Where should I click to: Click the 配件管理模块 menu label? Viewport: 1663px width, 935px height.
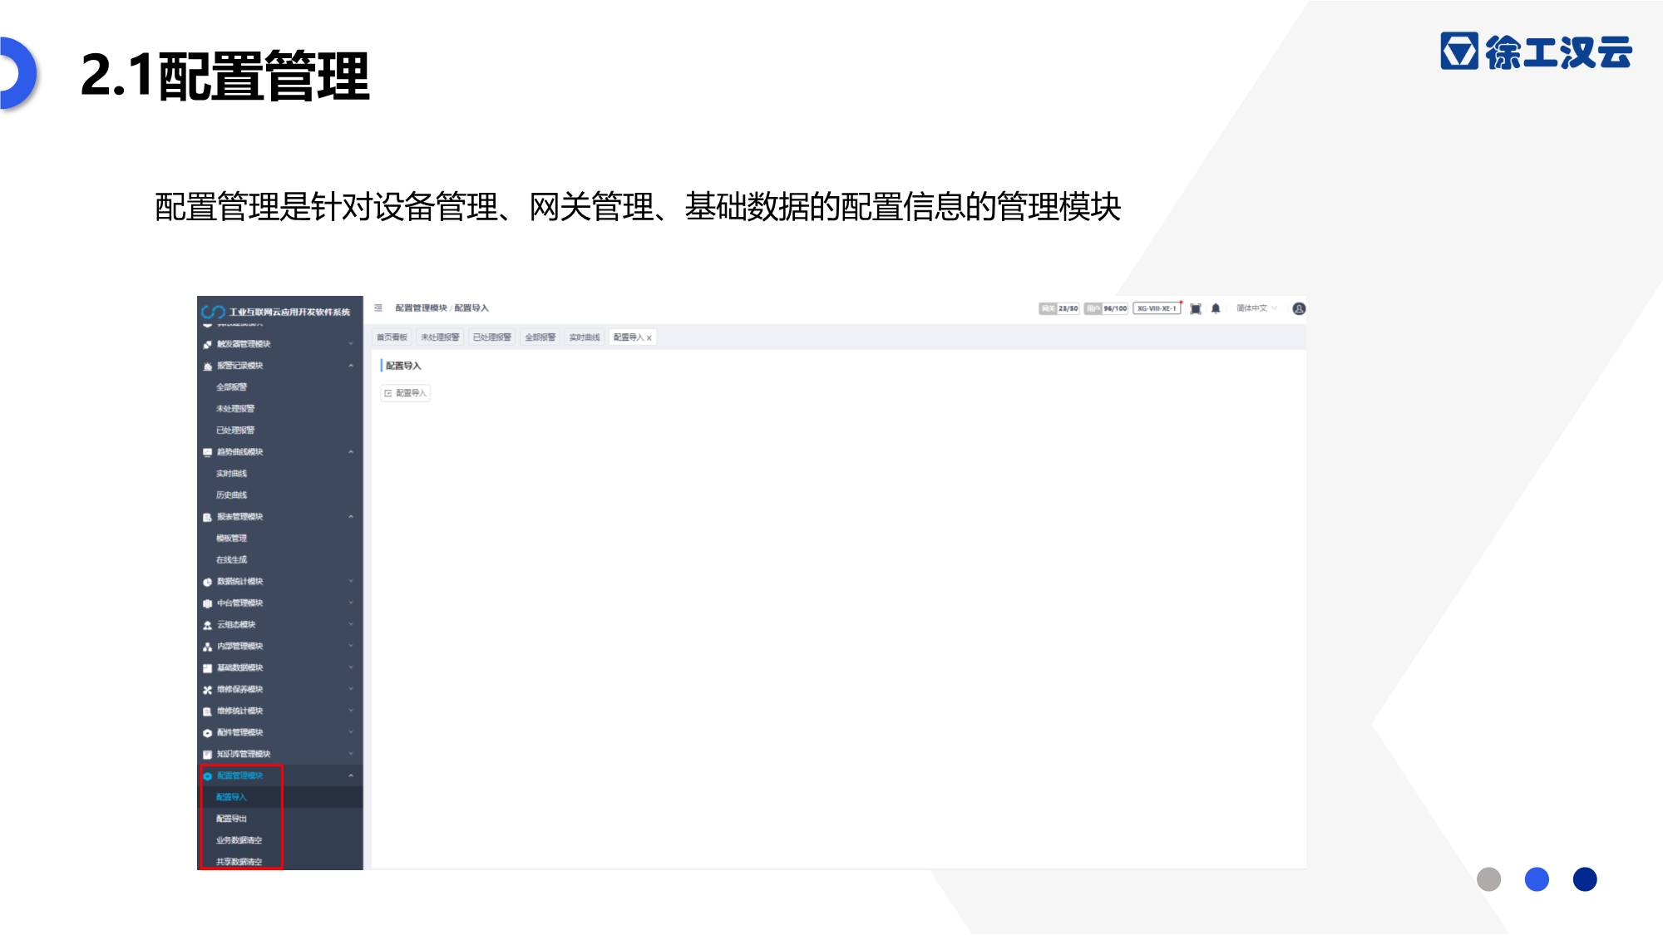click(240, 733)
